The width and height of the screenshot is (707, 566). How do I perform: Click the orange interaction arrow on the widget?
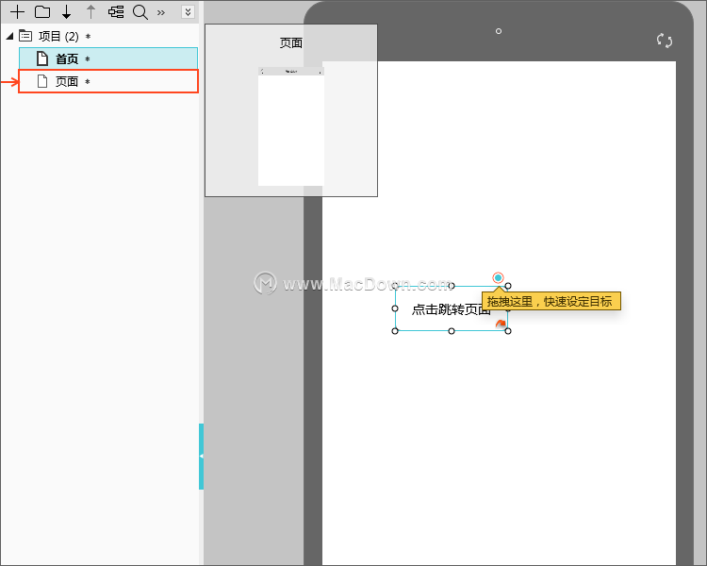tap(501, 324)
